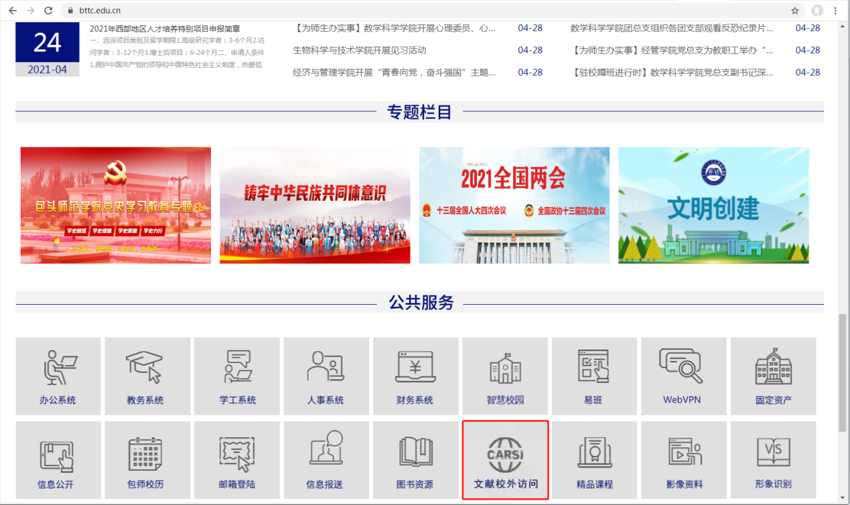Click the browser back arrow
Viewport: 850px width, 505px height.
pos(13,11)
